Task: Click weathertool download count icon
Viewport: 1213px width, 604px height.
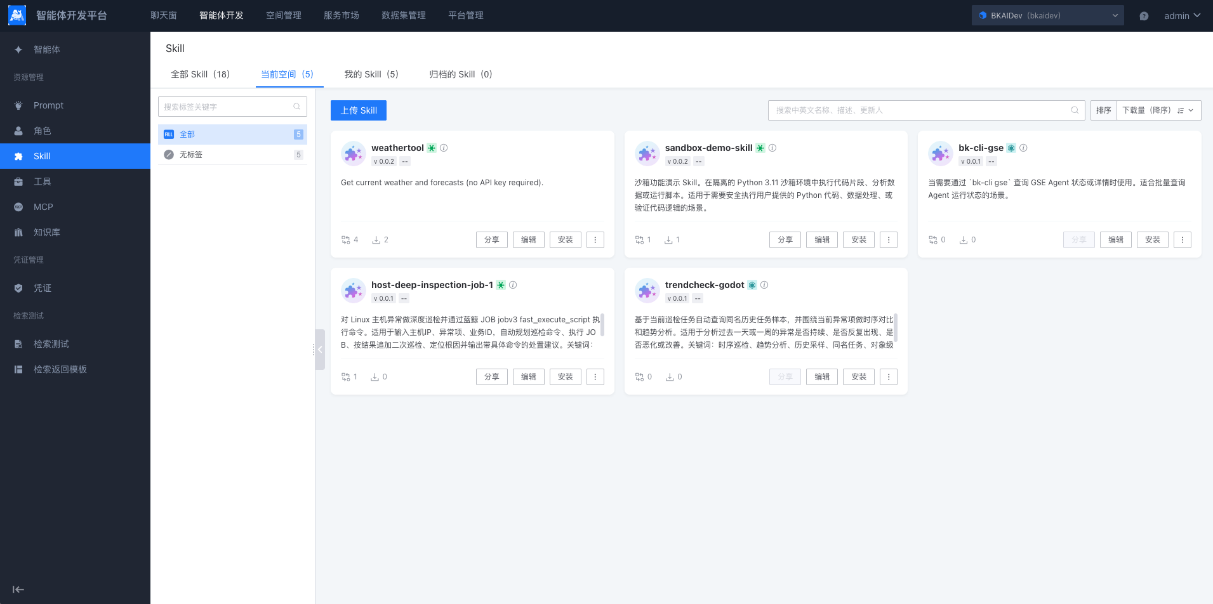Action: pos(376,240)
